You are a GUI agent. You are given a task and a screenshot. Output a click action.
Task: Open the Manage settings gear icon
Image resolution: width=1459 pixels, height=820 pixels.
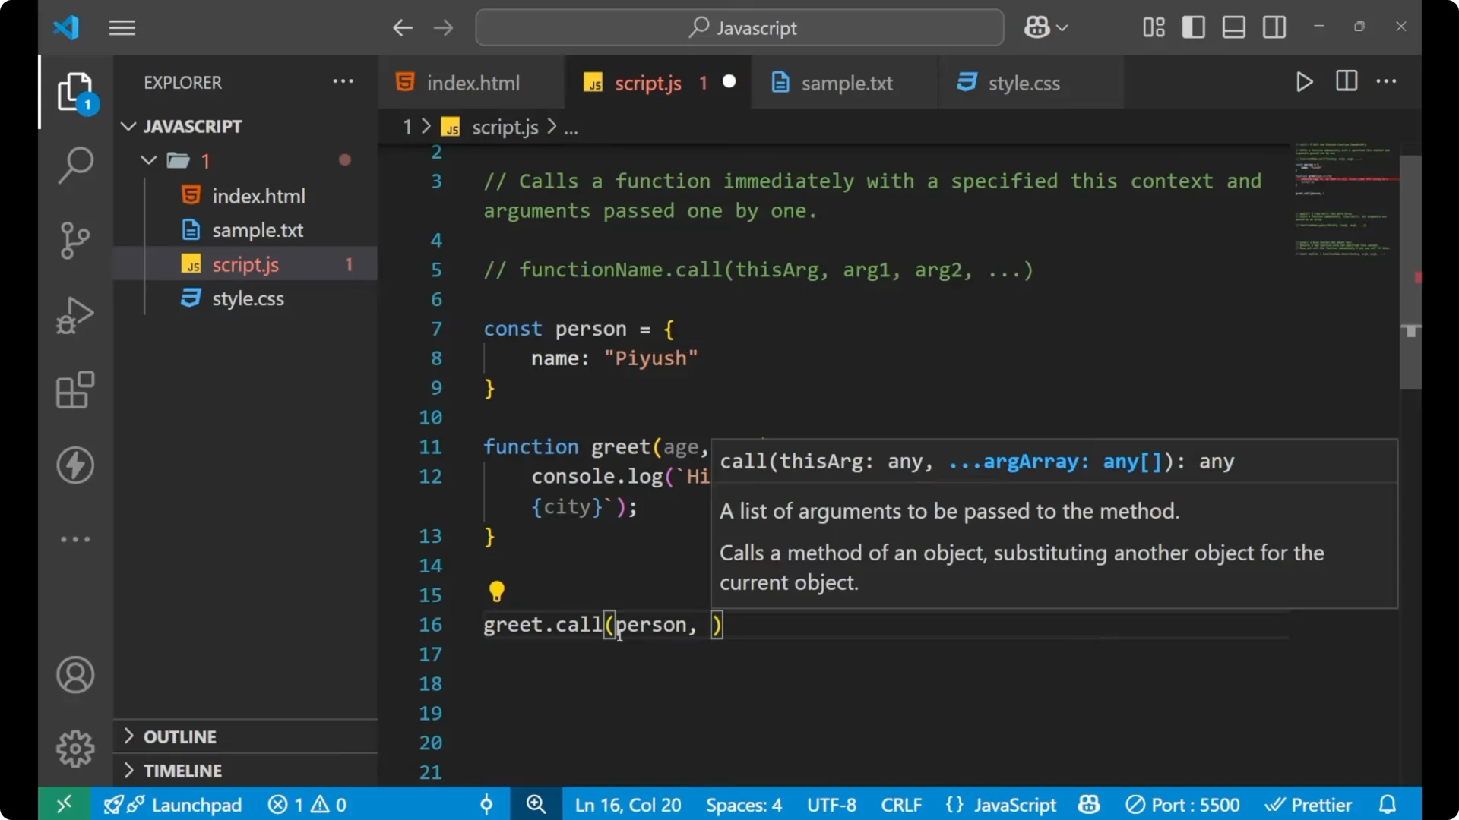75,747
